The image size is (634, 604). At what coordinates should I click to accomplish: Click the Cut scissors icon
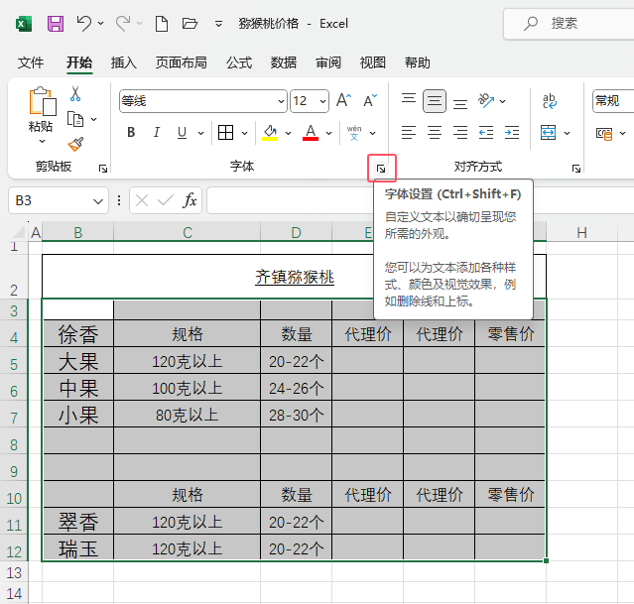(75, 93)
